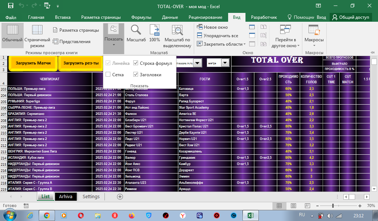Screen dimensions: 378x221
Task: Click the Загрузить Матчи button
Action: pos(33,63)
